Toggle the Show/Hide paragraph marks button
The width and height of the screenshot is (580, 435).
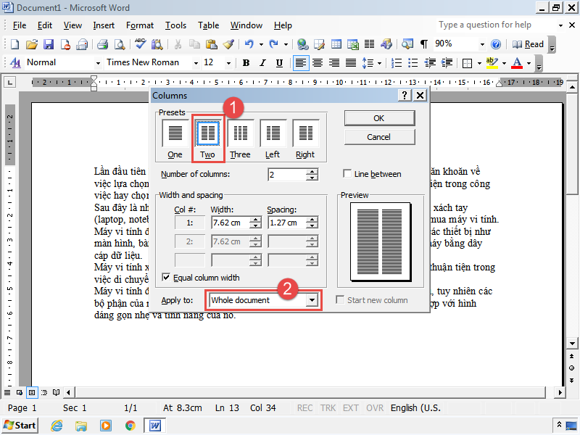point(424,44)
